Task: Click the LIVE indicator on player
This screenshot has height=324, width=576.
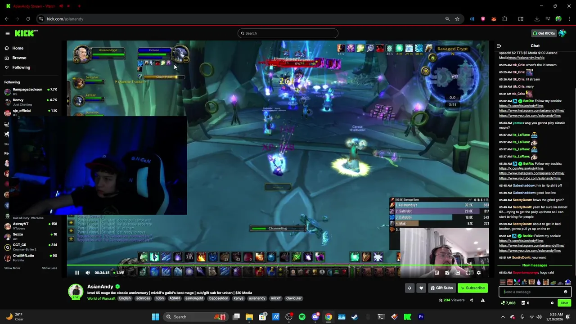Action: point(118,273)
